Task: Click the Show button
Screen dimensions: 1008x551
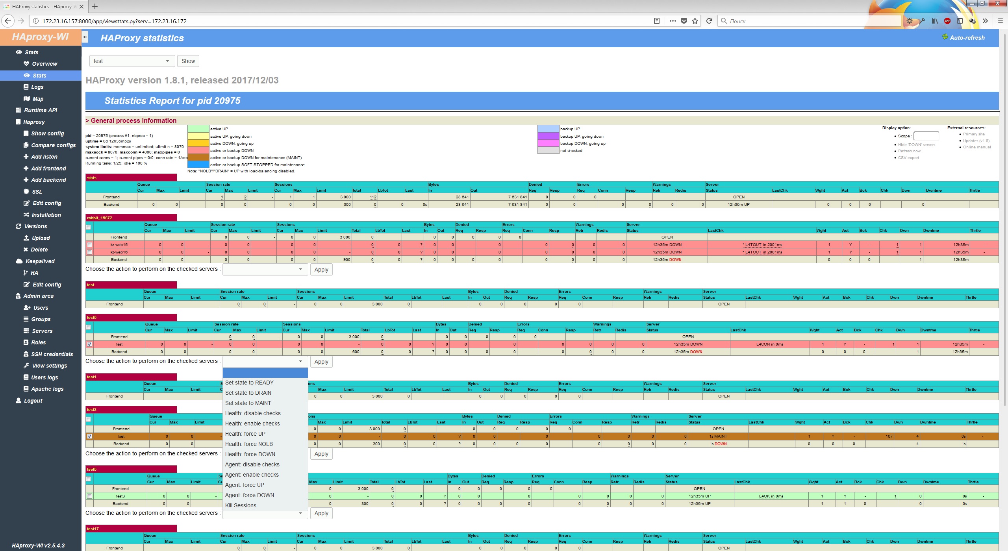Action: coord(188,61)
